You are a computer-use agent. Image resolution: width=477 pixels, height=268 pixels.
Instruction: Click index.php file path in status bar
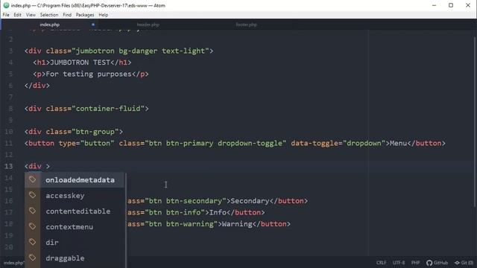(x=13, y=263)
